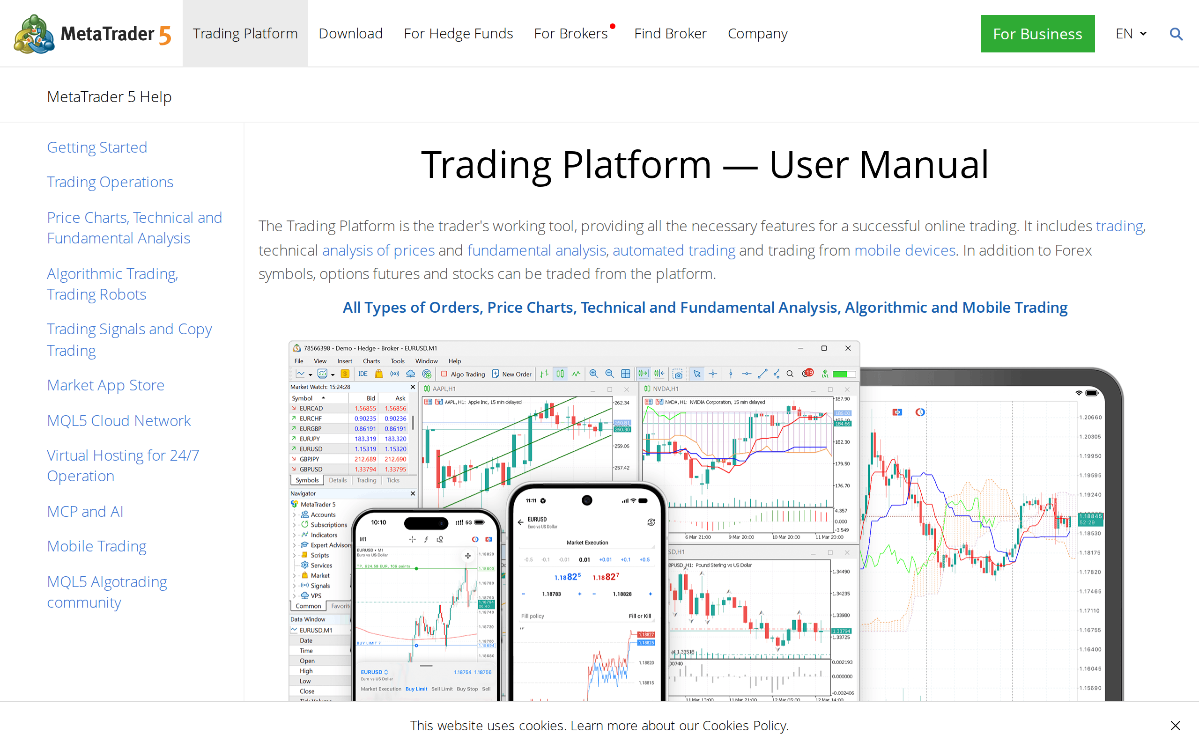This screenshot has height=749, width=1199.
Task: Click the MetaTrader 5 logo
Action: (x=93, y=34)
